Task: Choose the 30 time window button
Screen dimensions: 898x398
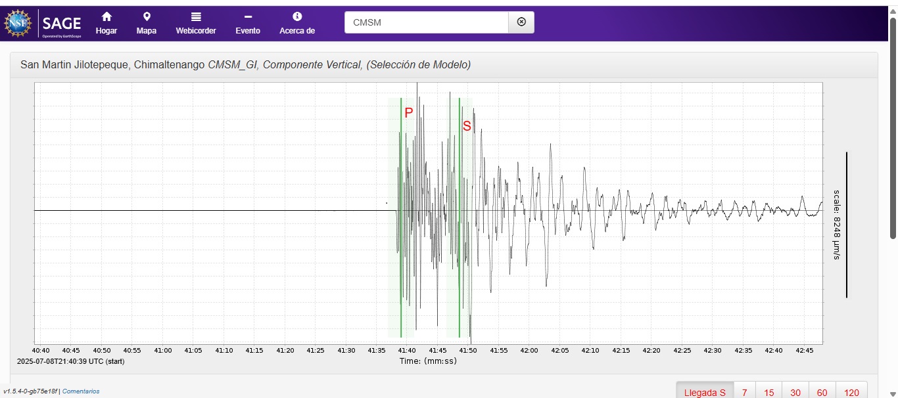Action: pos(795,392)
